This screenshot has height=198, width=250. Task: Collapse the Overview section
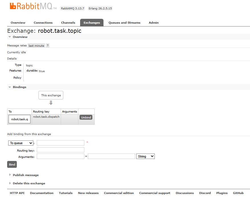(x=20, y=37)
